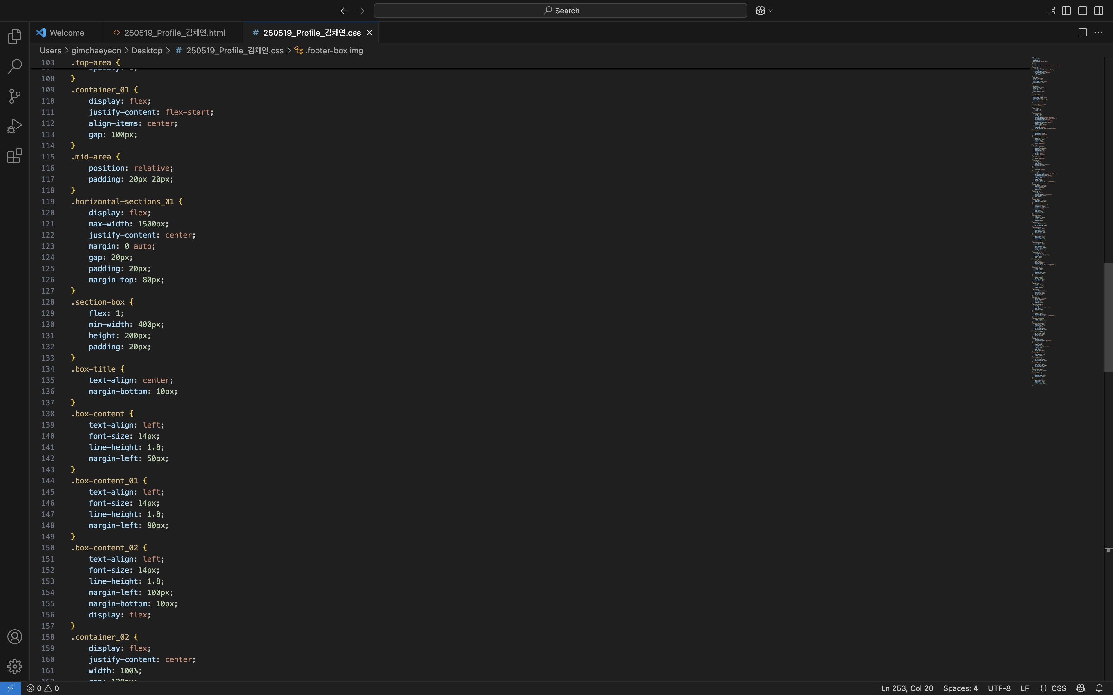Open the editor More Actions ellipsis menu

click(x=1099, y=32)
